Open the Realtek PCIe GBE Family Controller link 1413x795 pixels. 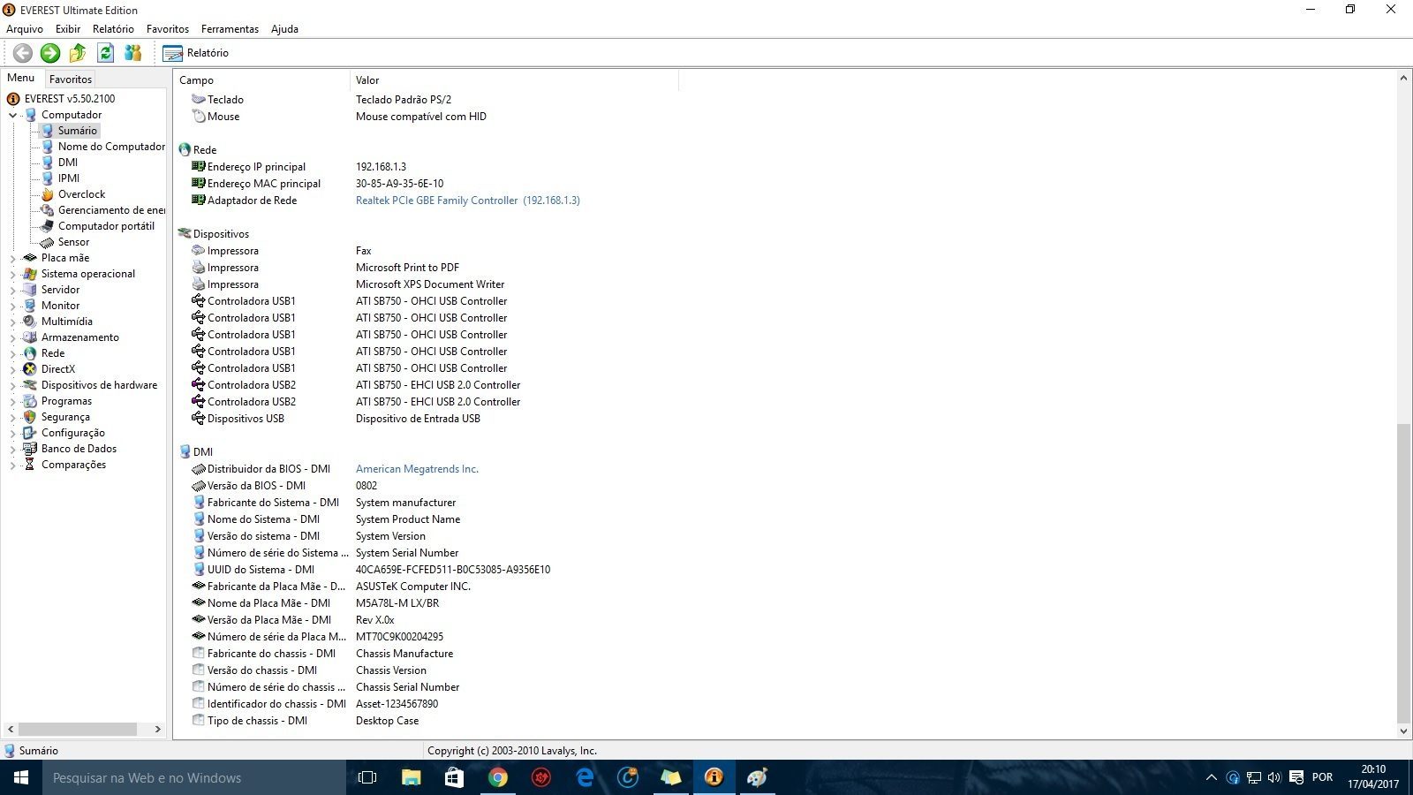point(467,201)
